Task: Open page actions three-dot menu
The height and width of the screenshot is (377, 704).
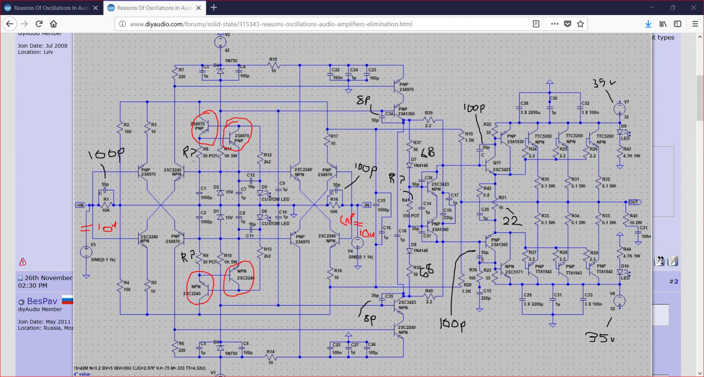Action: [x=555, y=24]
